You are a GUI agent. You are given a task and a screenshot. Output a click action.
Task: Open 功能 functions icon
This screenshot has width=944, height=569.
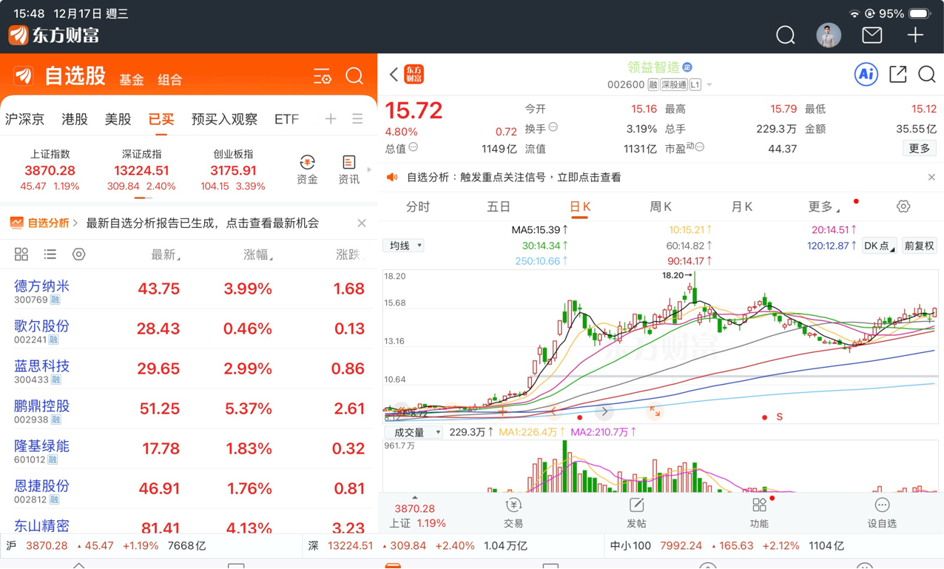point(760,513)
